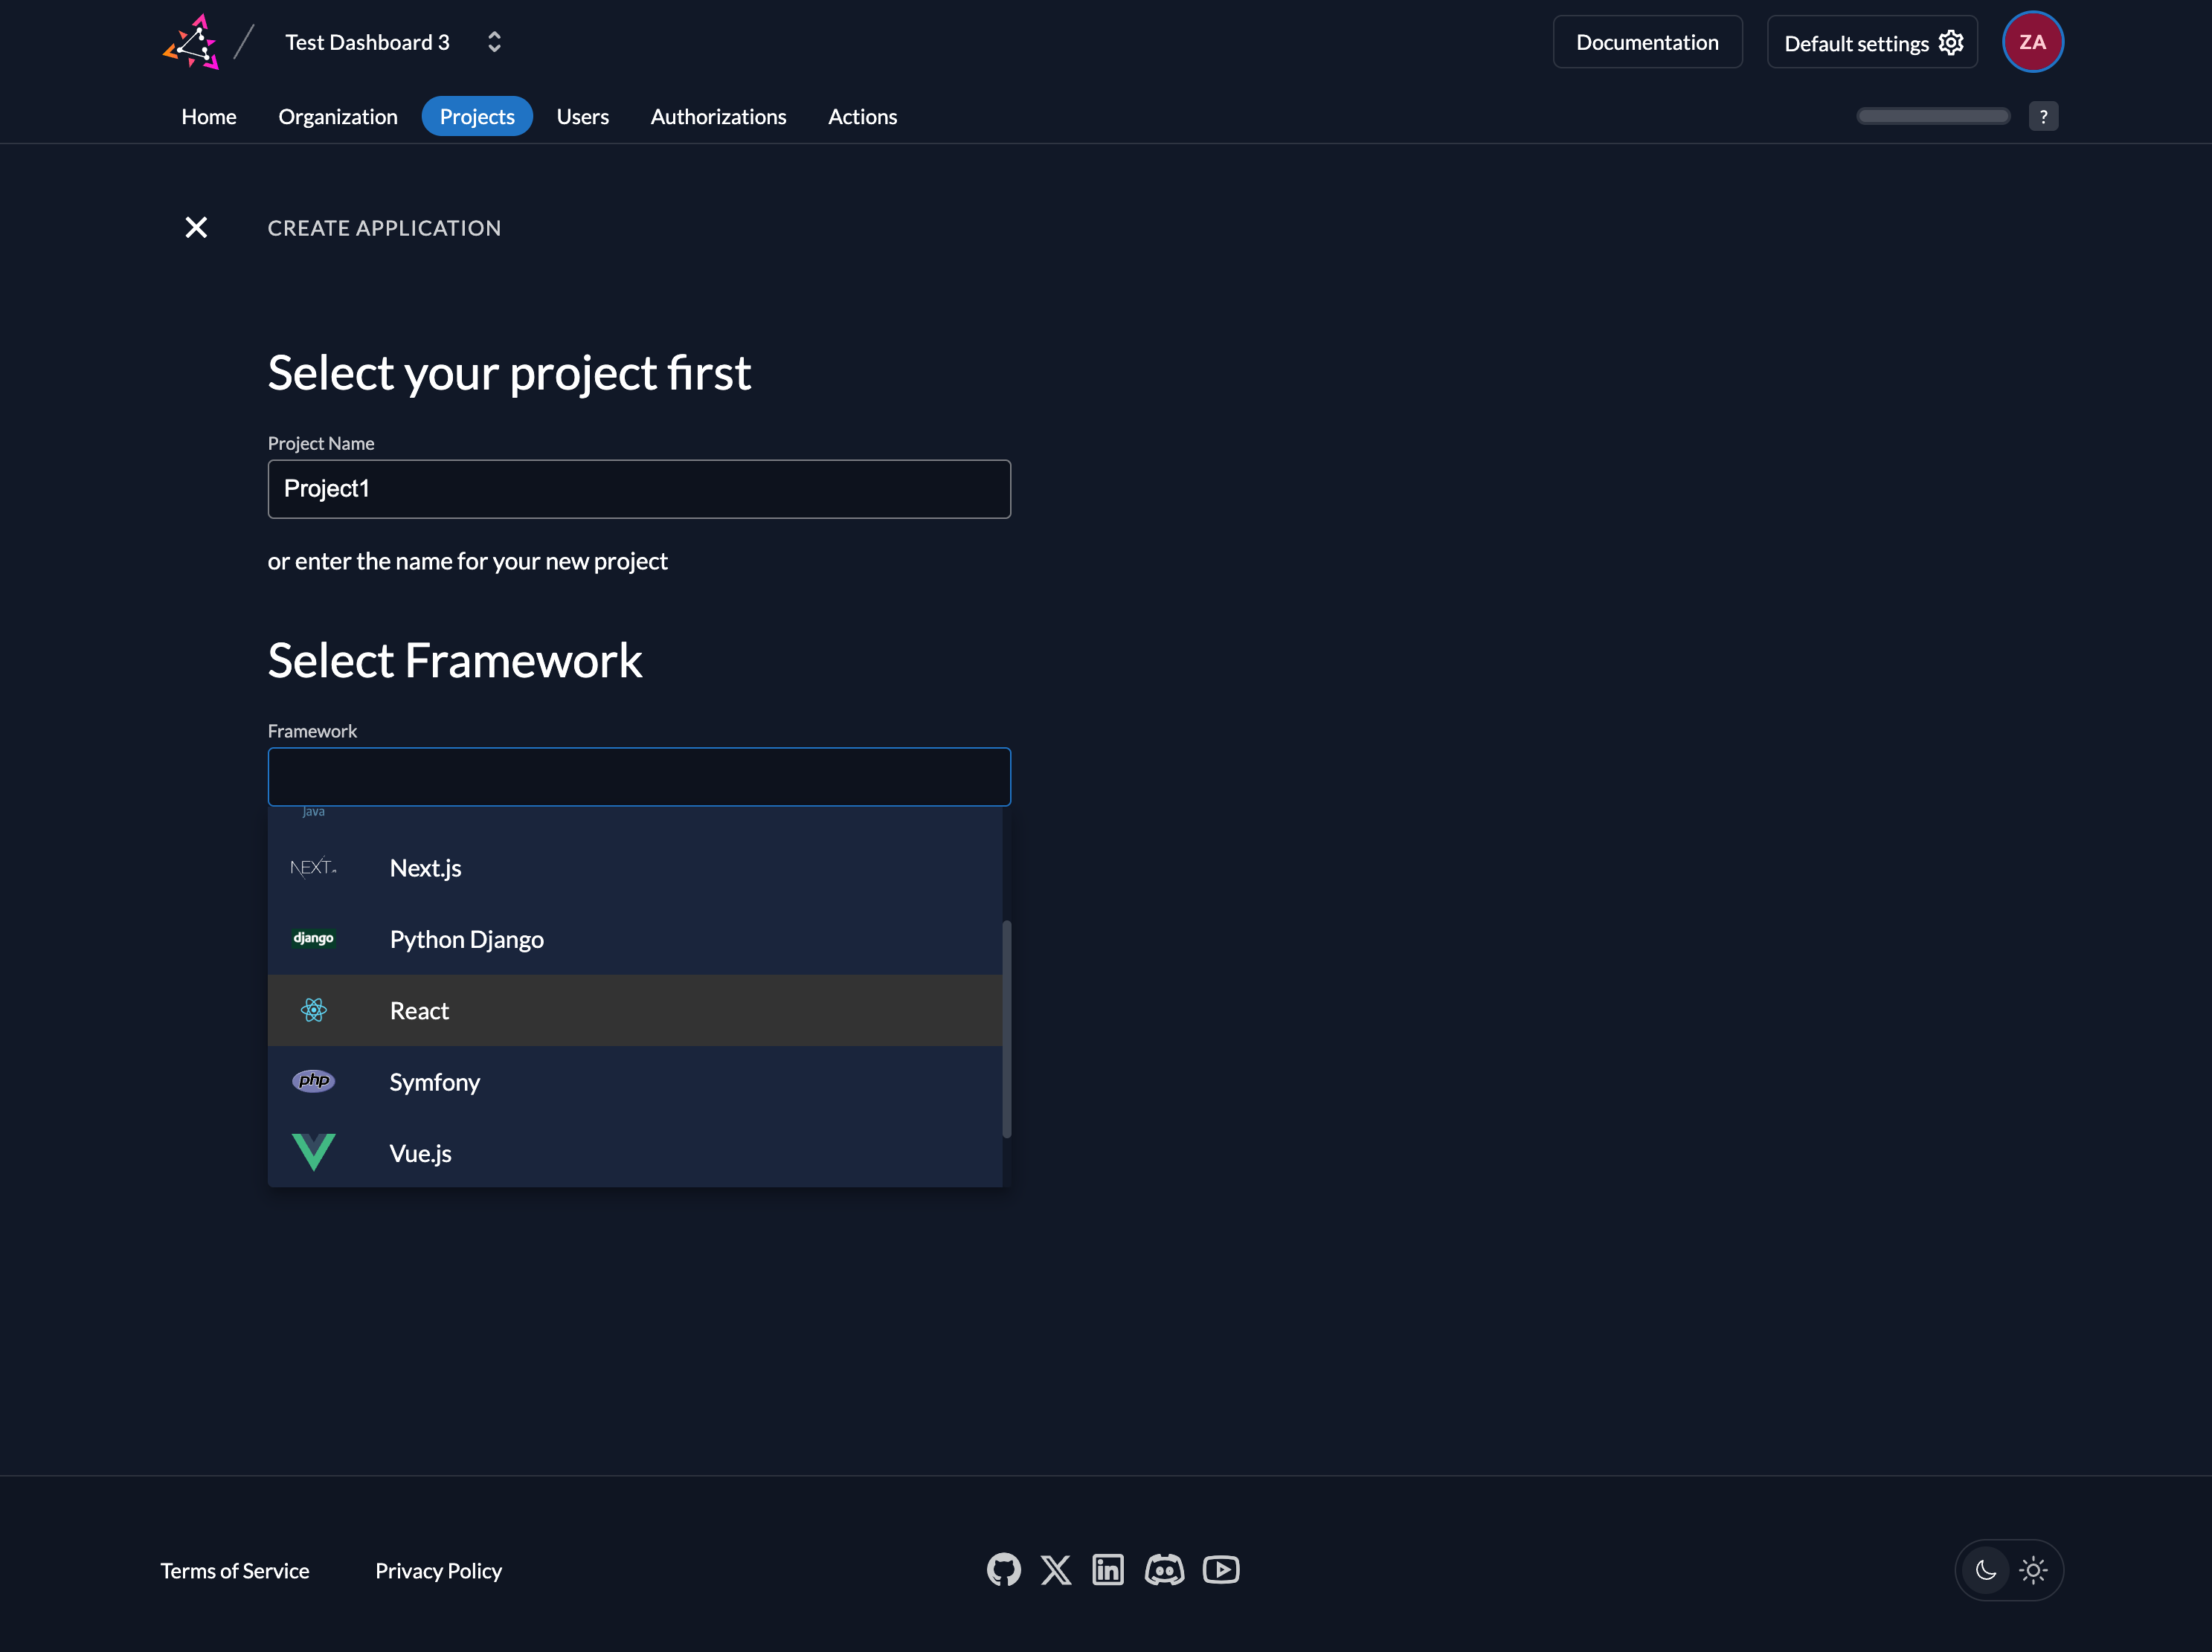Open the Privacy Policy link
2212x1652 pixels.
pos(438,1570)
